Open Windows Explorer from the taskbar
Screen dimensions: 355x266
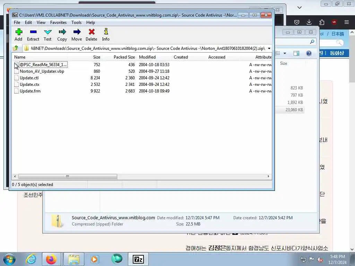tap(73, 259)
